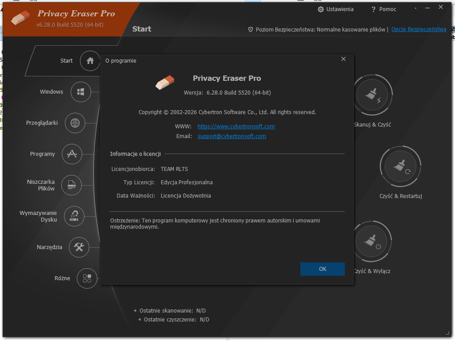
Task: Open the Programy apps icon
Action: (72, 154)
